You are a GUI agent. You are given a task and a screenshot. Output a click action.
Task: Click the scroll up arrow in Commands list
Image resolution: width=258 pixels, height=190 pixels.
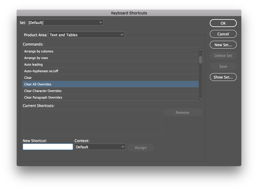coord(200,50)
